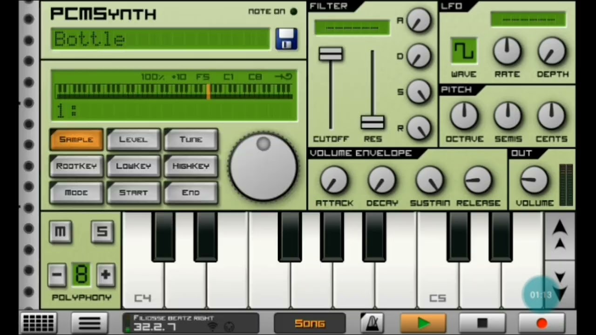Screen dimensions: 596x335
Task: Increase polyphony with the plus button
Action: 105,275
